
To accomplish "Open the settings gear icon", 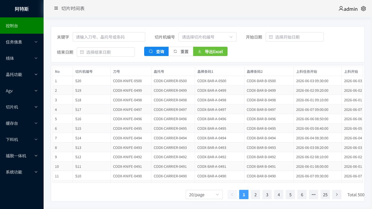I will [363, 9].
